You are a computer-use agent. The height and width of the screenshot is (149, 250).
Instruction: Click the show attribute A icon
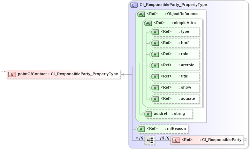pyautogui.click(x=155, y=88)
